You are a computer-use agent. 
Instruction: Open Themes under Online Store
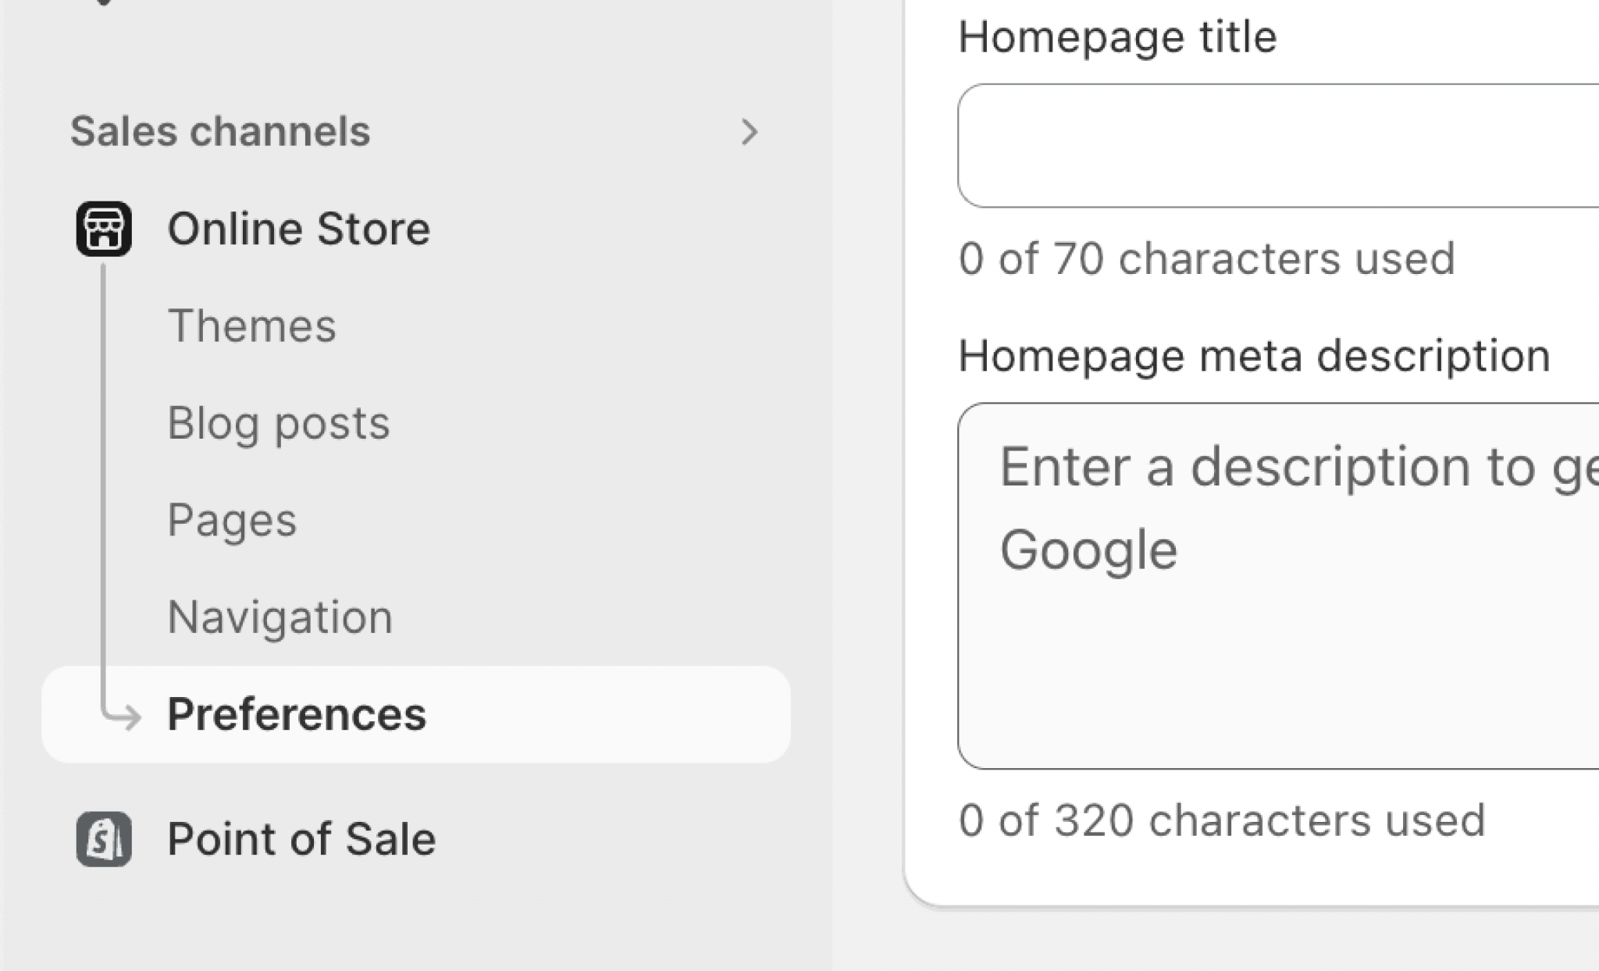[x=251, y=326]
